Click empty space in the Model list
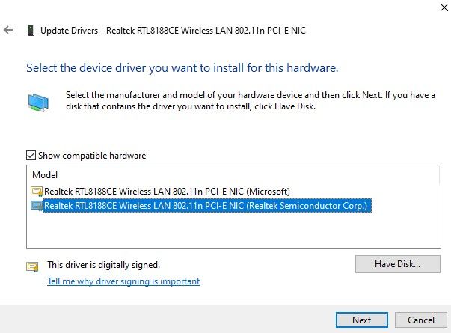The image size is (451, 333). pos(224,232)
